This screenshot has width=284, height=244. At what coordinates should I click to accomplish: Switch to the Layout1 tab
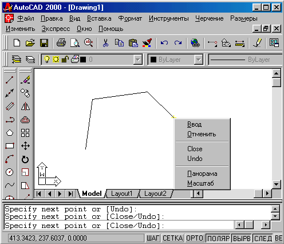pyautogui.click(x=121, y=194)
